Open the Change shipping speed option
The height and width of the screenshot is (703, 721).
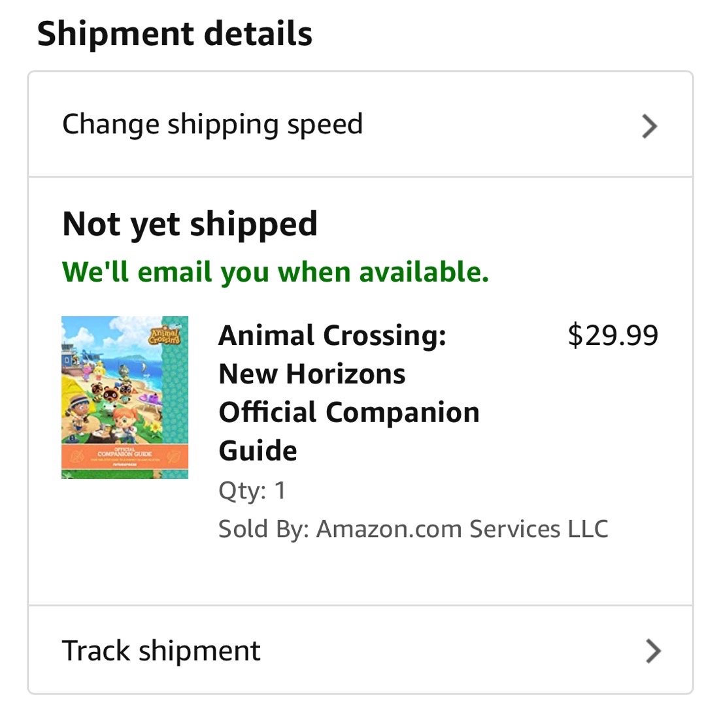click(212, 124)
